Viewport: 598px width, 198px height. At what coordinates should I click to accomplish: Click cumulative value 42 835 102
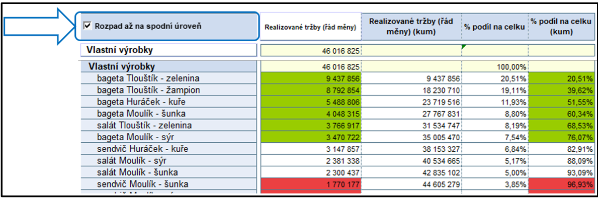click(411, 172)
